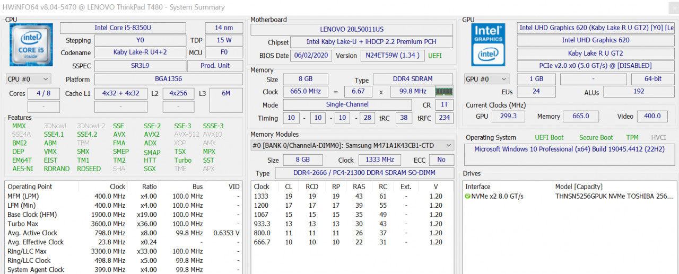The image size is (679, 274).
Task: Click the Intel Graphics logo badge
Action: (488, 45)
